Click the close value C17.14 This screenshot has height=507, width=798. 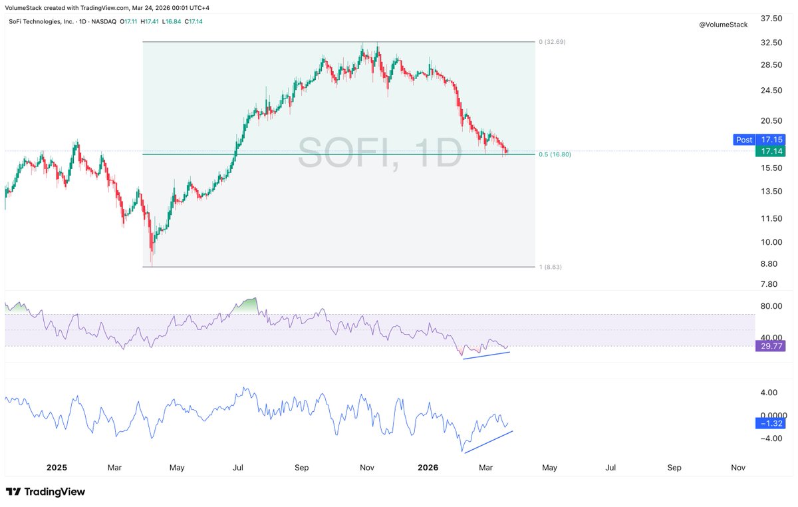[x=193, y=21]
